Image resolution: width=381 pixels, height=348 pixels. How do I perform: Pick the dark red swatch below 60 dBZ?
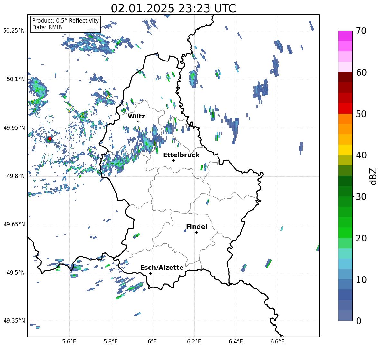(x=345, y=77)
